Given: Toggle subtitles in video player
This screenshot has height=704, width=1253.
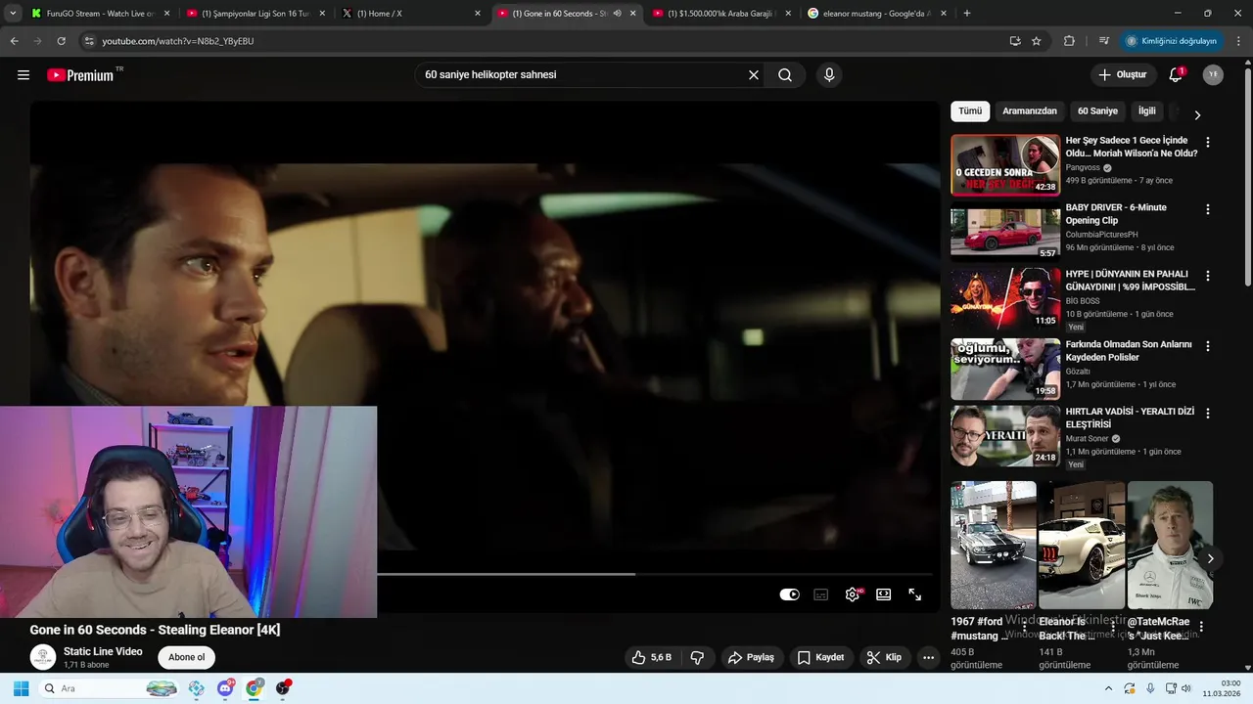Looking at the screenshot, I should (x=821, y=594).
